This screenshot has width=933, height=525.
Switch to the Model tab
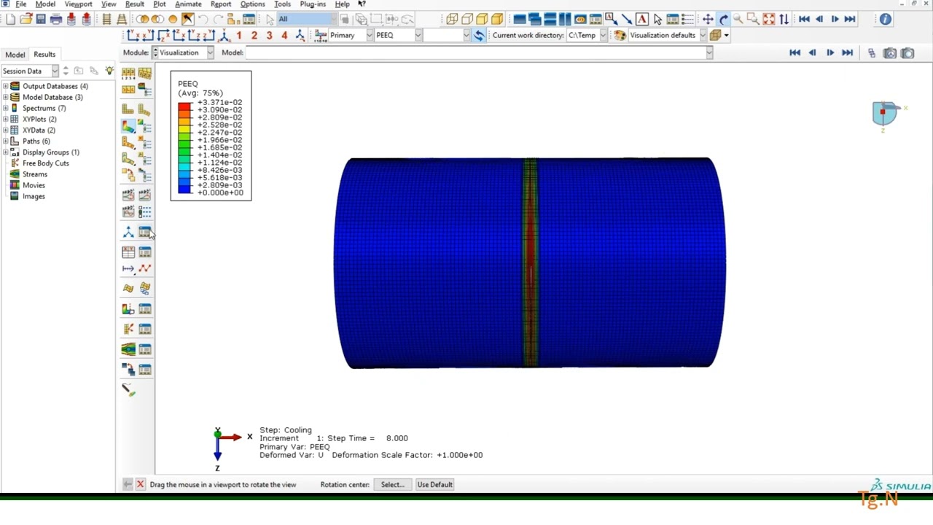pyautogui.click(x=15, y=54)
